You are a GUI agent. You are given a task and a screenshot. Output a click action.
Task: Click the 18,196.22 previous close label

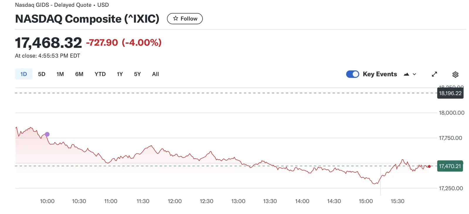tap(450, 93)
